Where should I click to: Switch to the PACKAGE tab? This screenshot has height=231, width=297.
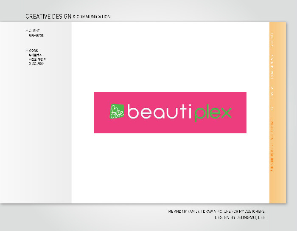click(272, 93)
